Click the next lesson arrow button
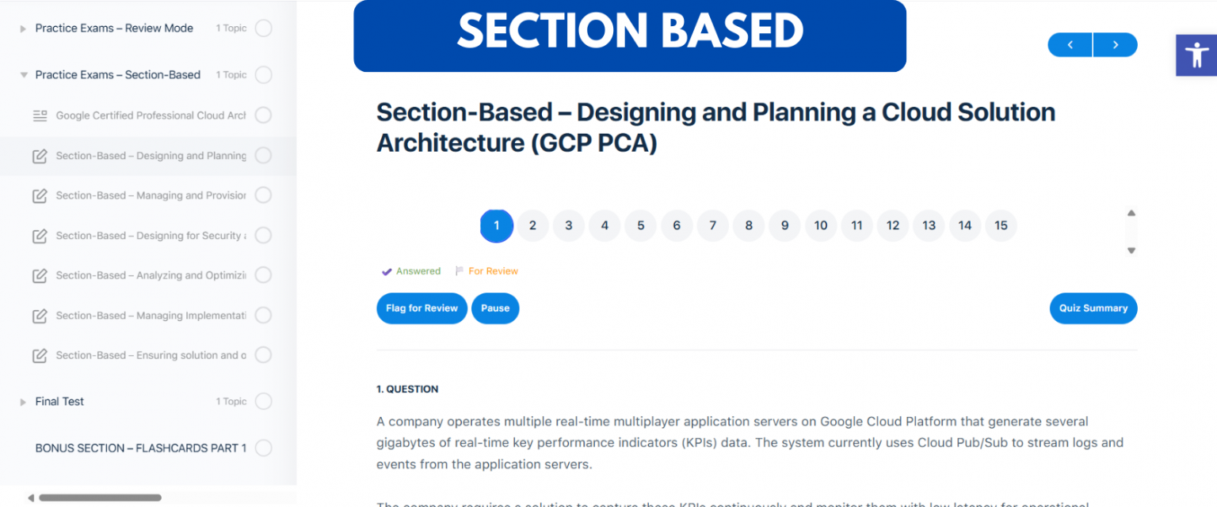 (x=1115, y=45)
